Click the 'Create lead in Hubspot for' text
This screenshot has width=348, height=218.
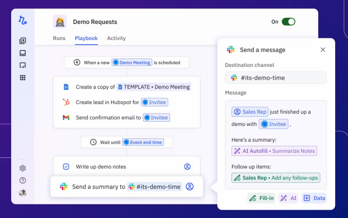(x=107, y=102)
